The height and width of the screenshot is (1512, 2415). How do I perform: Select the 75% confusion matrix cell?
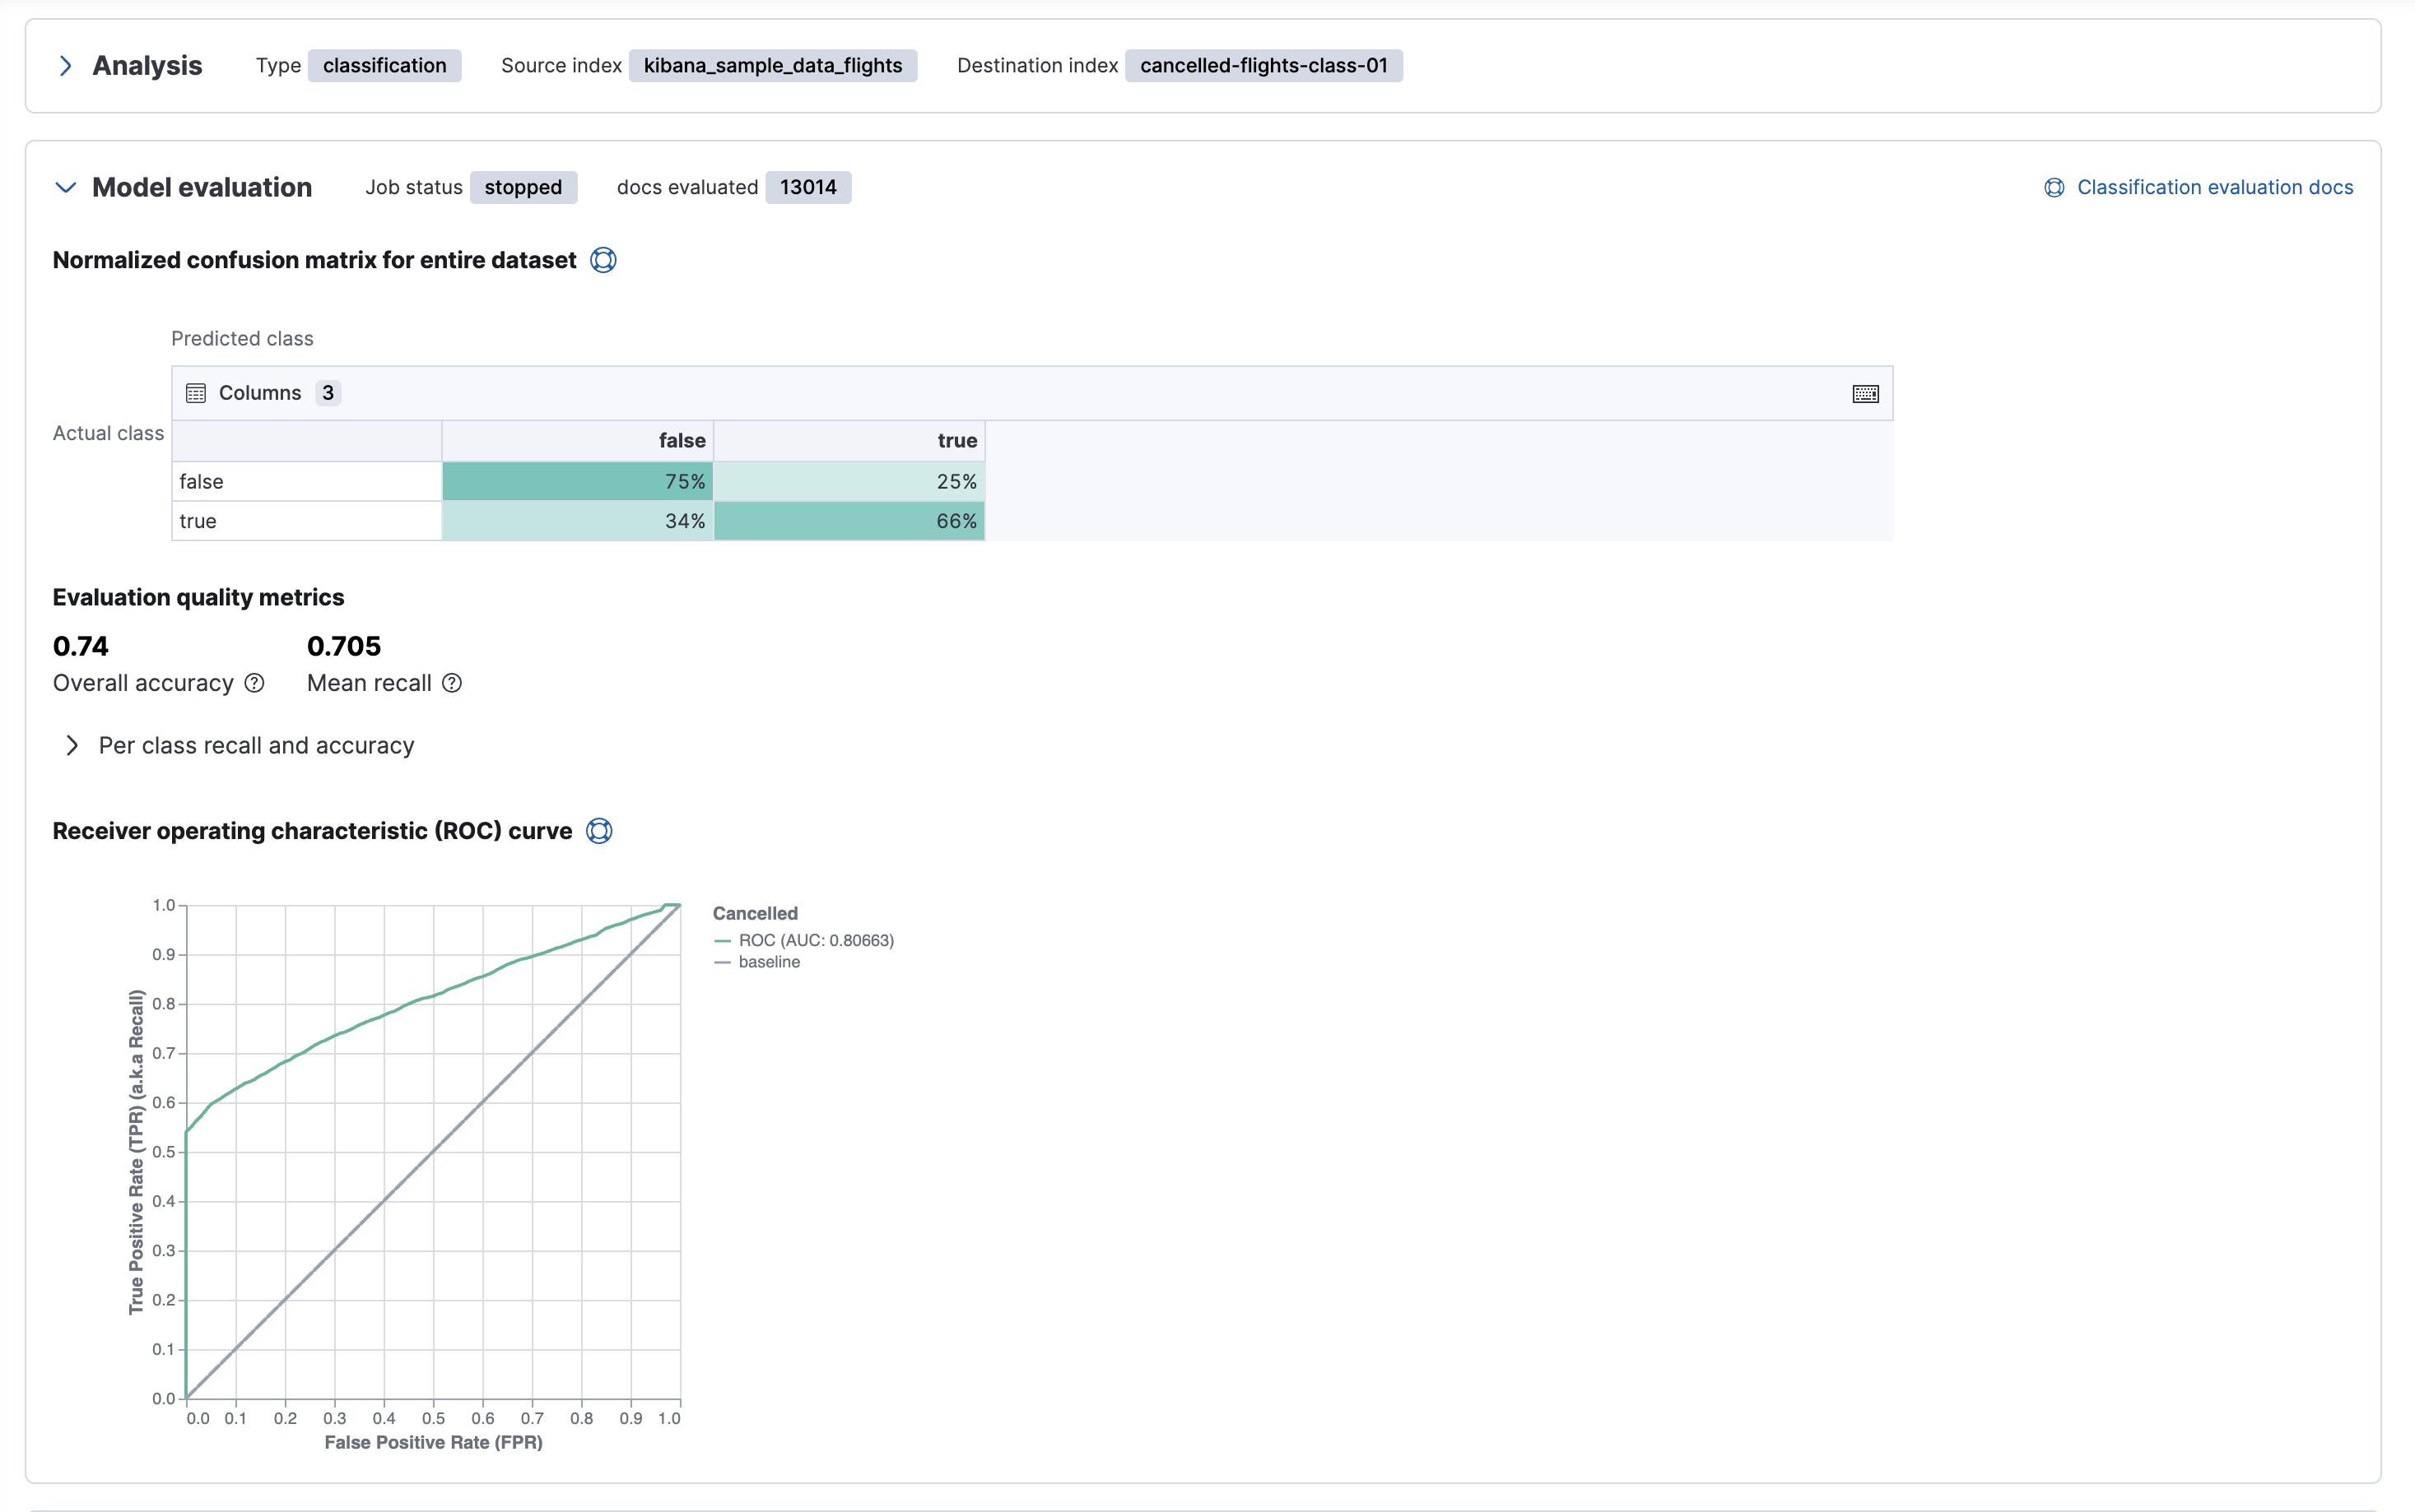click(x=577, y=481)
